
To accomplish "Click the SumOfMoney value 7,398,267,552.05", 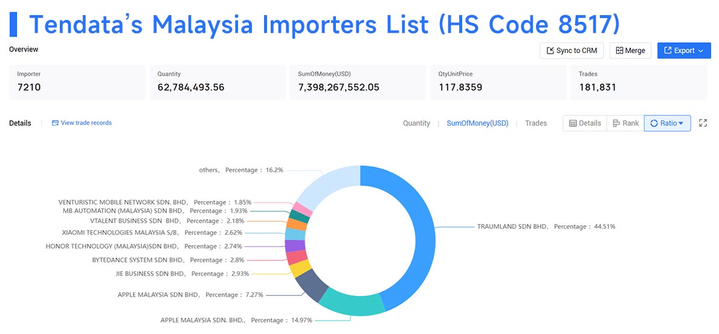I will [x=338, y=86].
